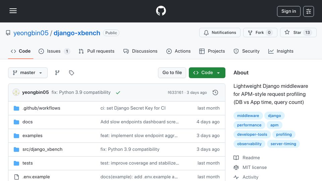The width and height of the screenshot is (322, 181).
Task: Click the yeongbin05 commit author avatar
Action: [16, 93]
